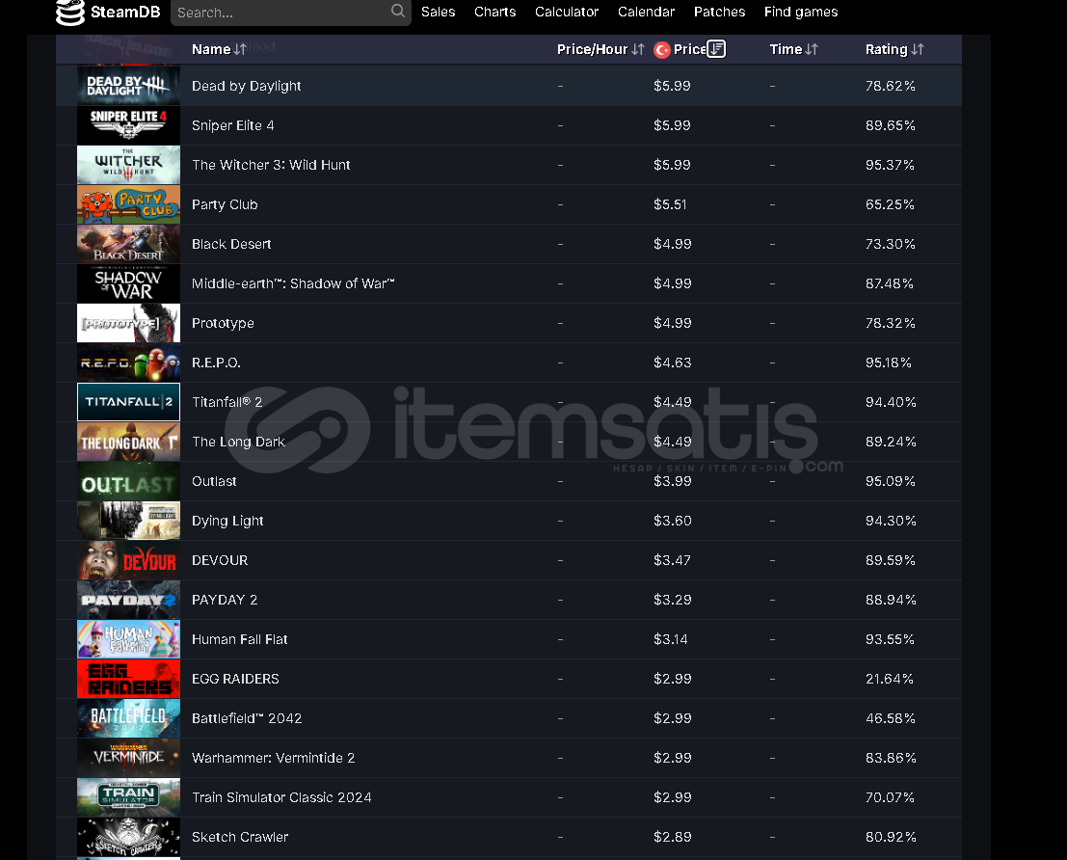Click the Shadow of War thumbnail
The height and width of the screenshot is (860, 1067).
pos(128,283)
